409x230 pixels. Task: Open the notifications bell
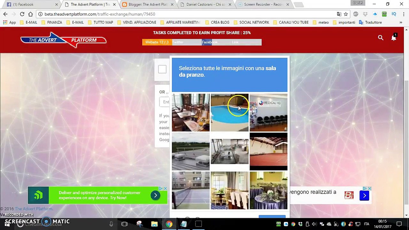394,37
